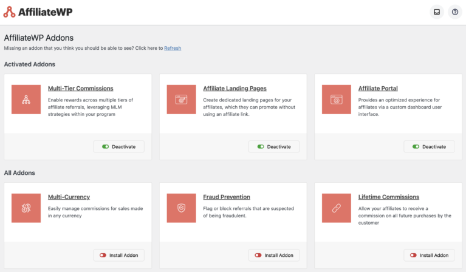Click the Refresh link

point(173,48)
